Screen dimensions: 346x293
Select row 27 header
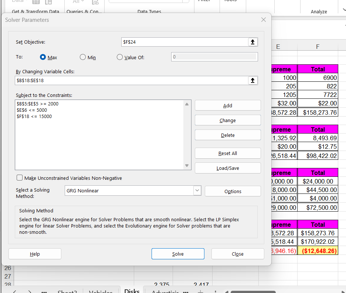(8, 276)
